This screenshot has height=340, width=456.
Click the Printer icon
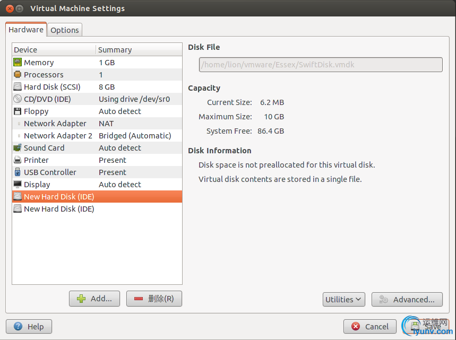[x=18, y=160]
